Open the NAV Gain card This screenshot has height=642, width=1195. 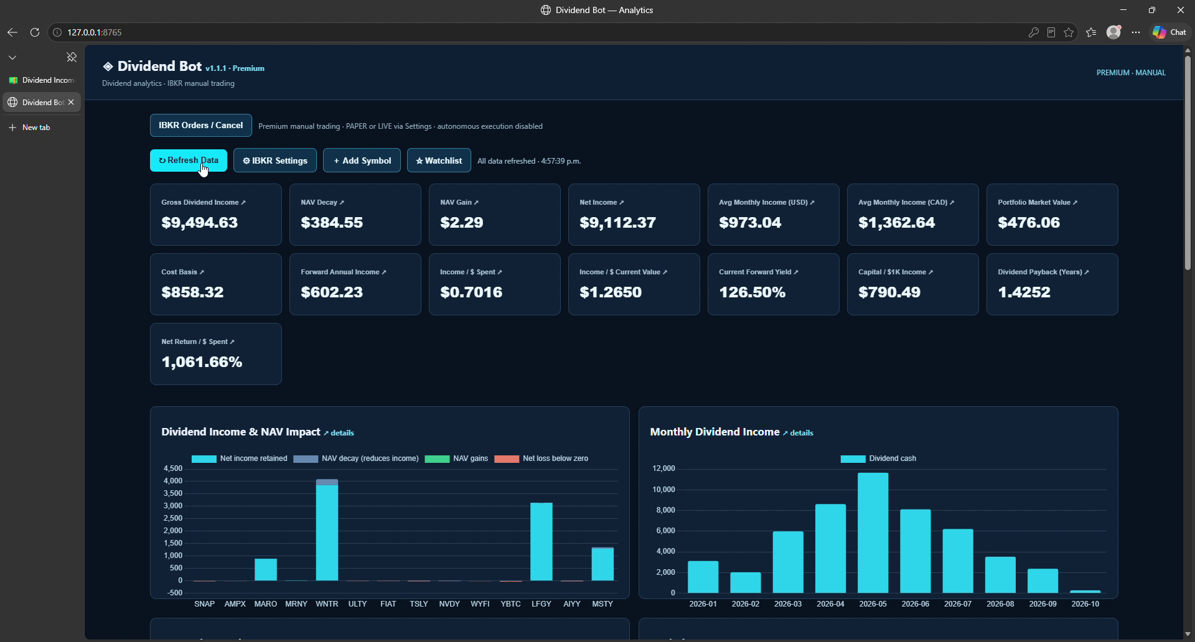coord(495,215)
